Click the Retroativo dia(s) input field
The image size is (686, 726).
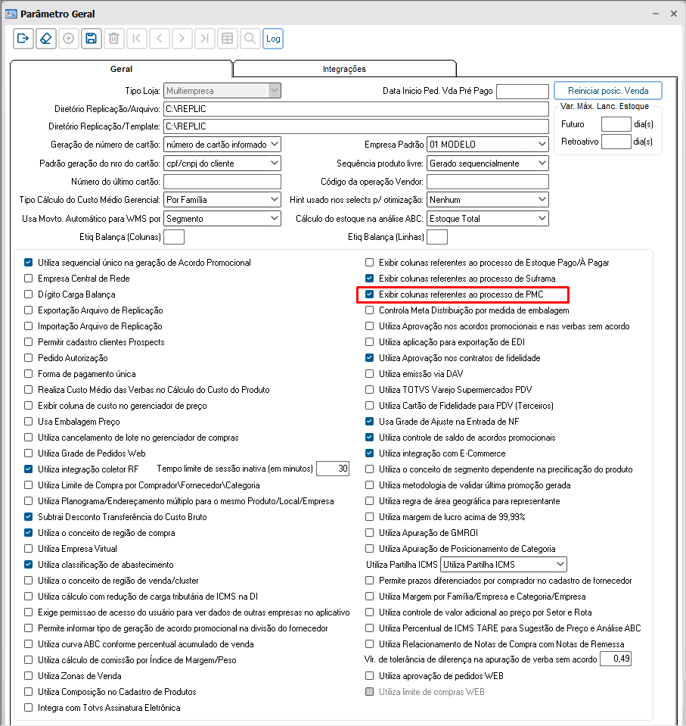pos(616,142)
